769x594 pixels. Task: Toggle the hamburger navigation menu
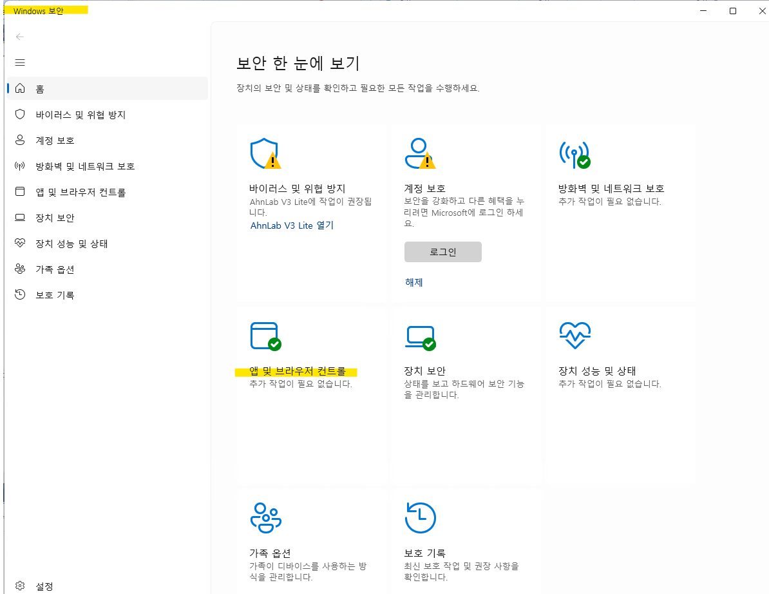pos(20,62)
